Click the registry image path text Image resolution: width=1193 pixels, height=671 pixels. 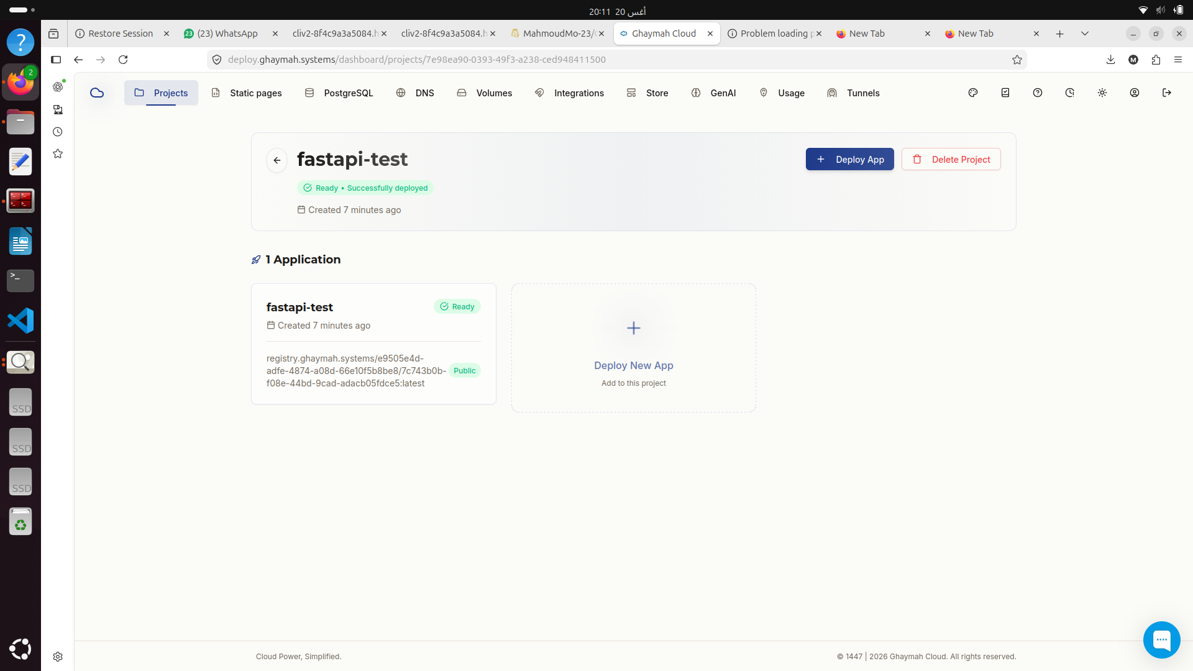pyautogui.click(x=356, y=371)
